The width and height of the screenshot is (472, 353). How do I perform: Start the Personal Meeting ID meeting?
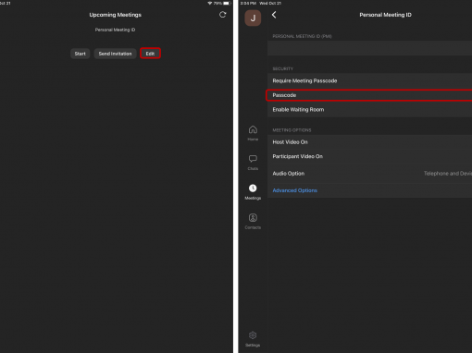tap(80, 54)
